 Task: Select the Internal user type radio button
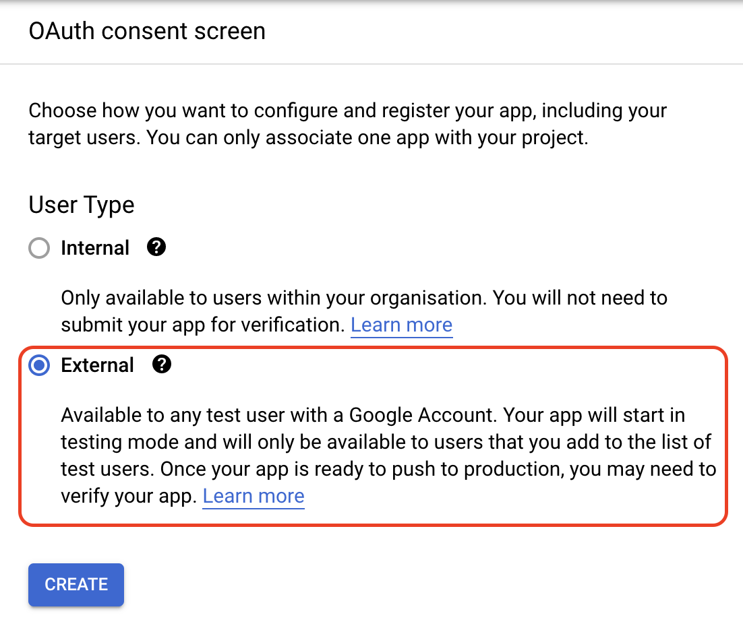(x=39, y=247)
